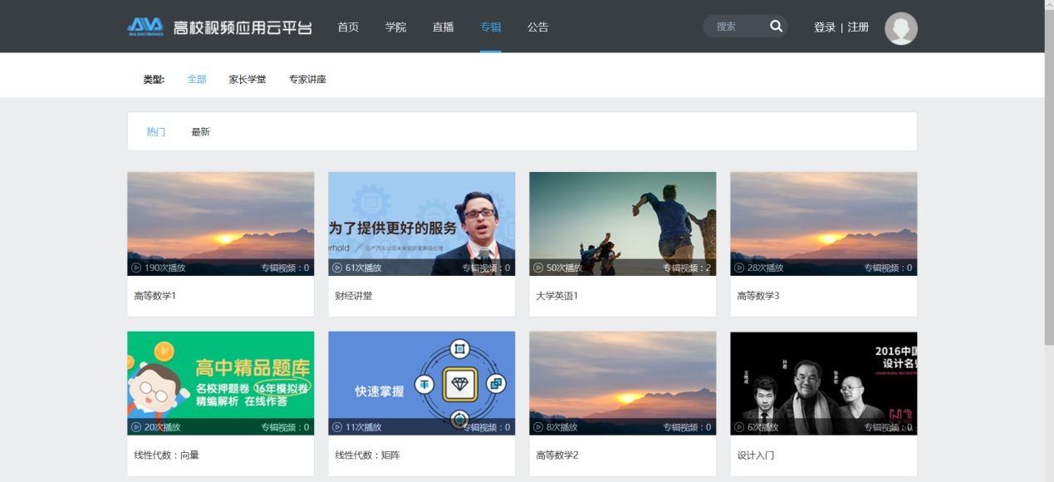Click the 线性代数：矩阵 title text
Image resolution: width=1054 pixels, height=482 pixels.
(367, 455)
